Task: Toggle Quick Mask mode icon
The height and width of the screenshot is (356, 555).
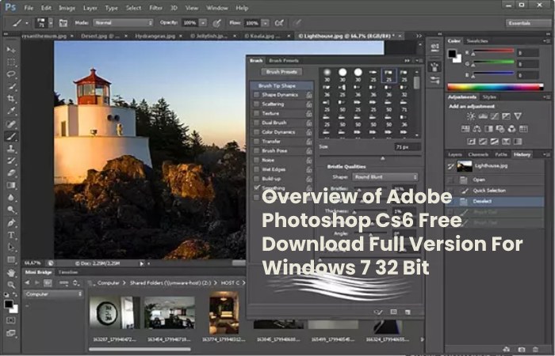Action: 11,320
